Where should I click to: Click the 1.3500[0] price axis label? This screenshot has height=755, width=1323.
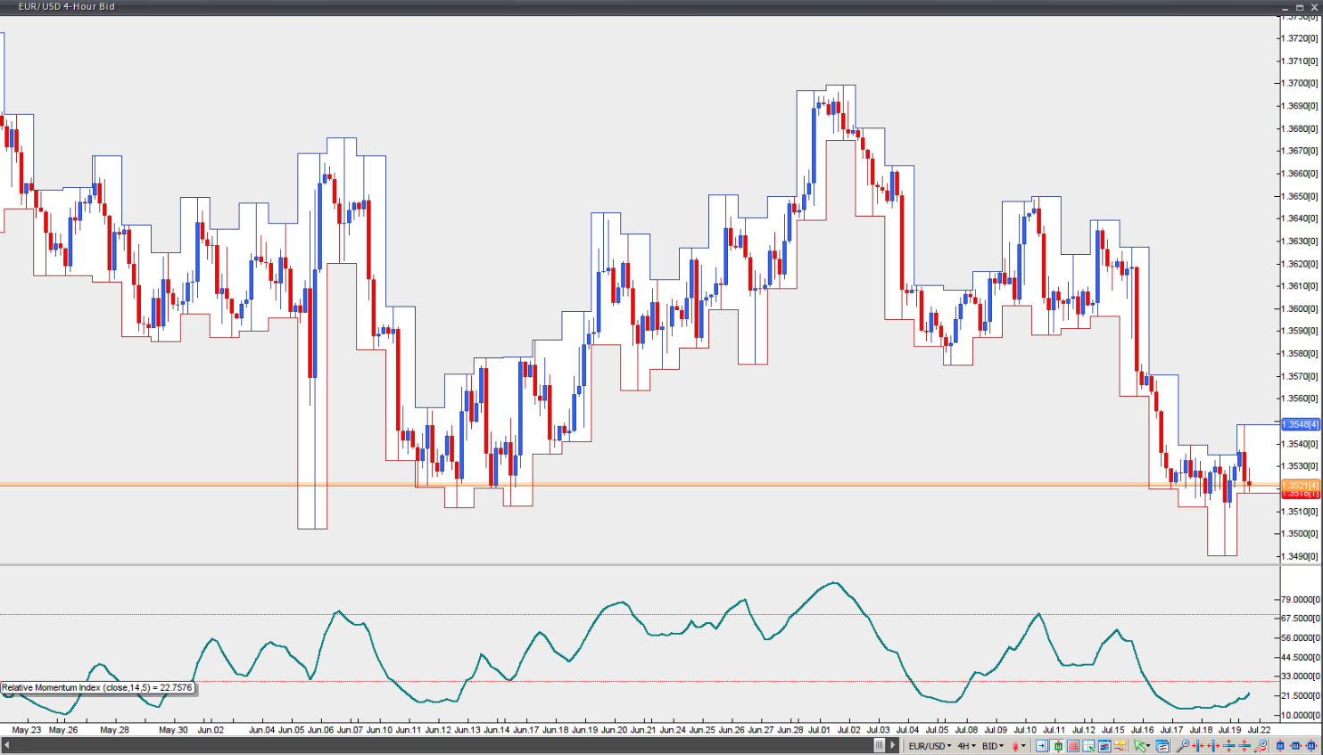pyautogui.click(x=1300, y=534)
